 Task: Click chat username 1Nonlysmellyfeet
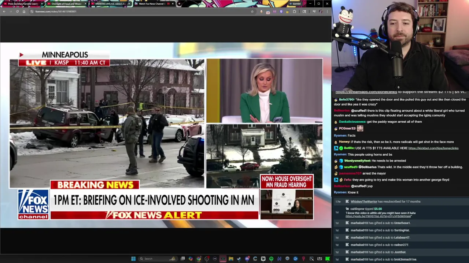pyautogui.click(x=357, y=161)
